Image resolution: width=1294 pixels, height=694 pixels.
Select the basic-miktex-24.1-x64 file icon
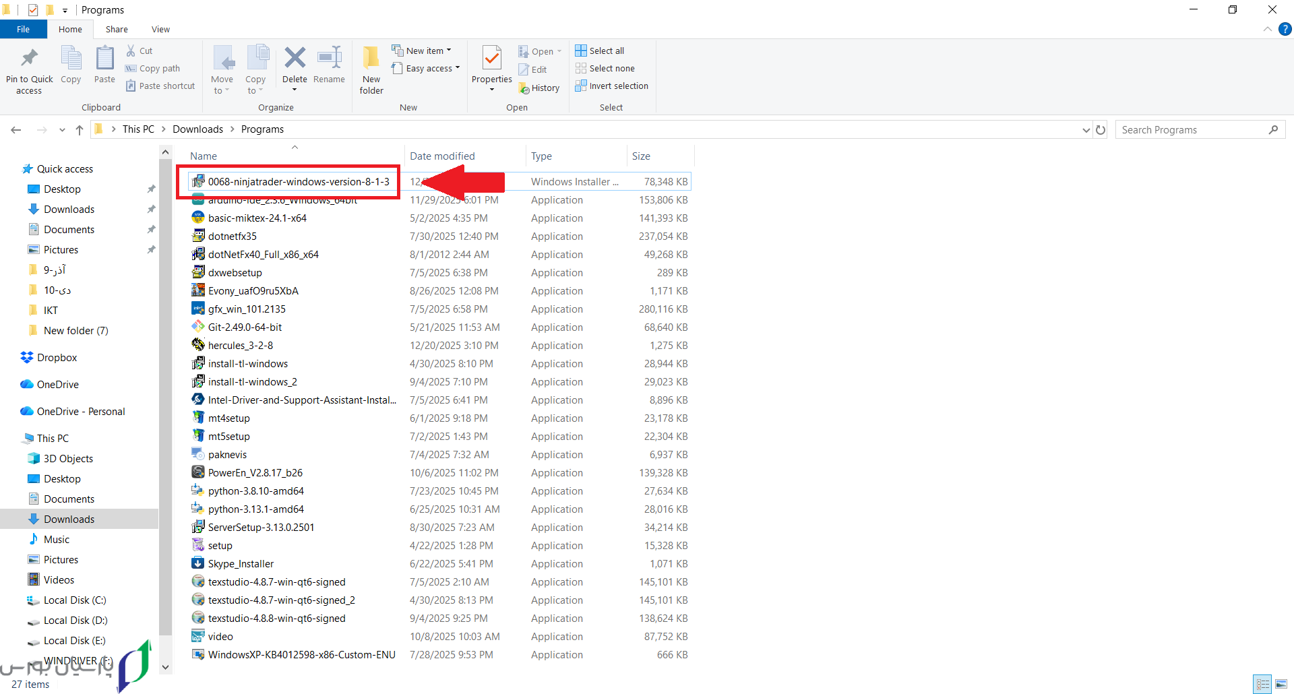click(197, 217)
